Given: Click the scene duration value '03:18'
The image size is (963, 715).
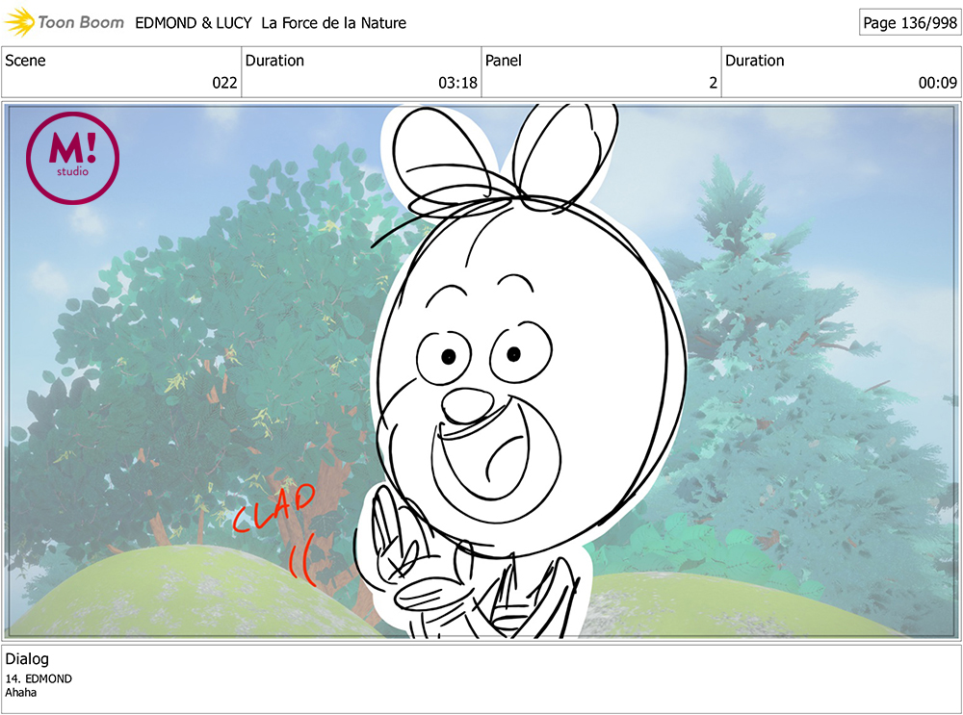Looking at the screenshot, I should click(457, 82).
